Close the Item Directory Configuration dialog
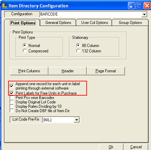Viewport: 151px width, 150px height. tap(147, 6)
